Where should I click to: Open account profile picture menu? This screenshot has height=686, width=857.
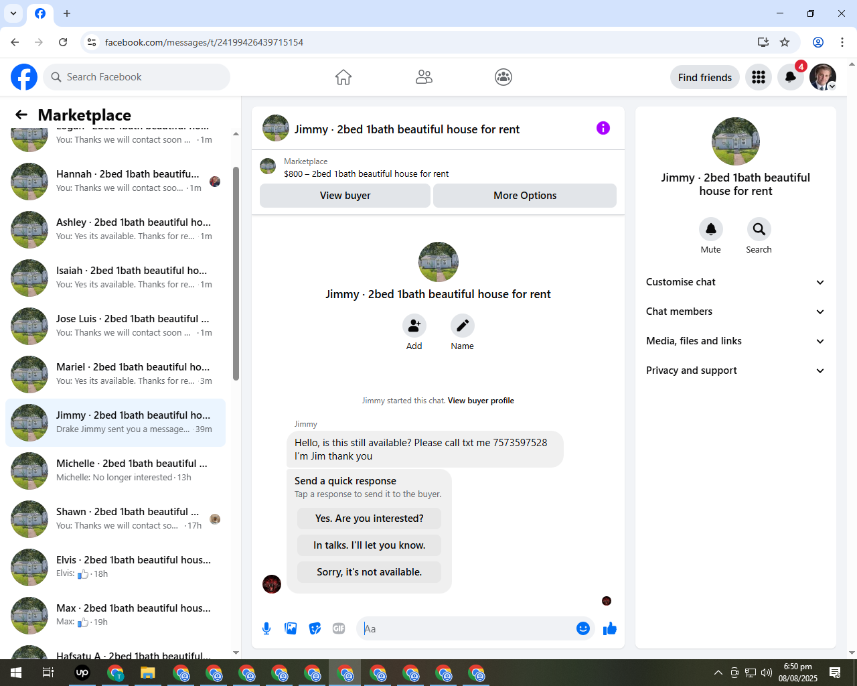[823, 77]
